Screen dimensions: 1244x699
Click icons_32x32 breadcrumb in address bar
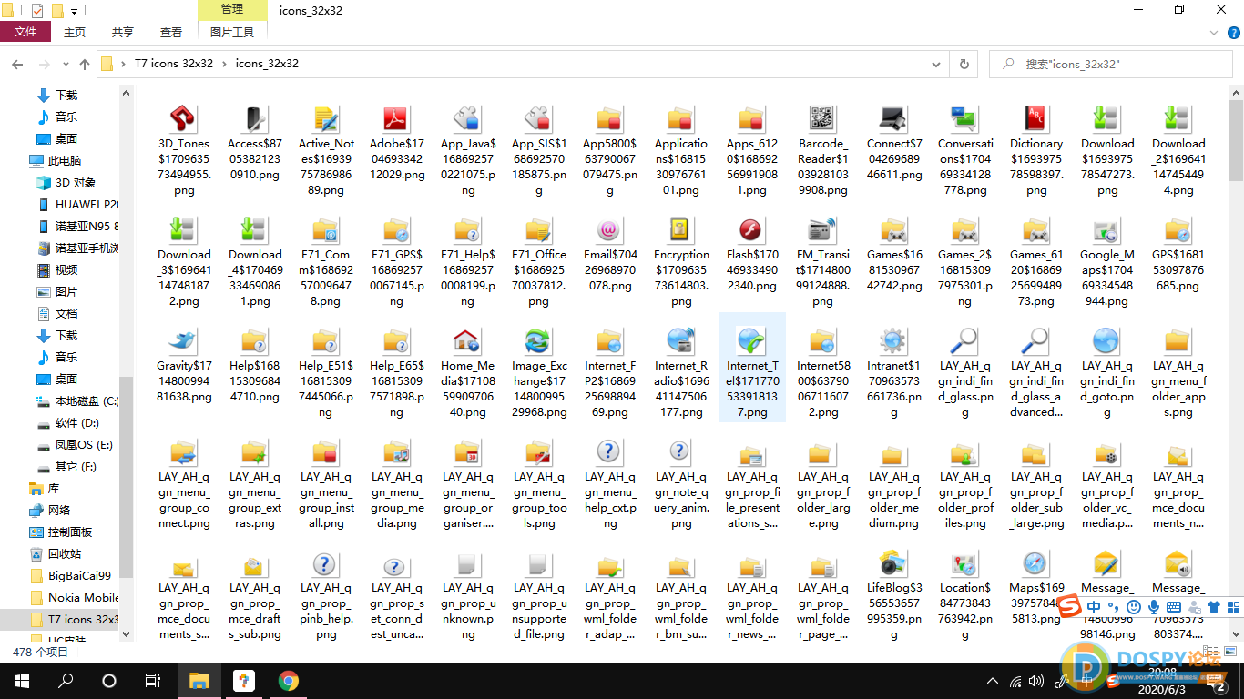[x=267, y=64]
